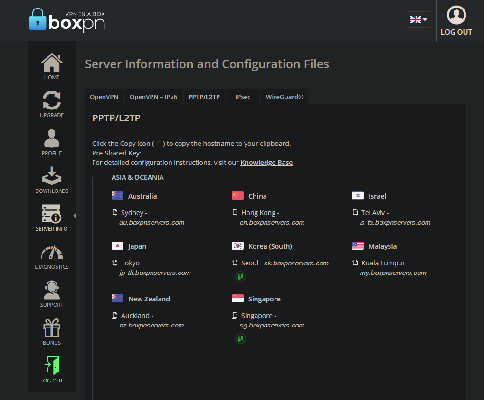Click the Korea (South) heading
The height and width of the screenshot is (400, 484).
click(x=270, y=246)
